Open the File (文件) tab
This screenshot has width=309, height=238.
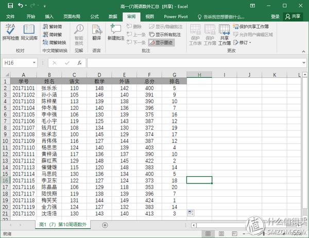pyautogui.click(x=10, y=16)
